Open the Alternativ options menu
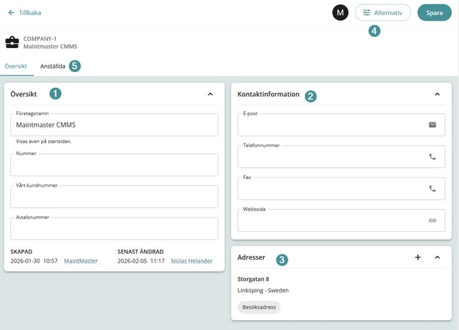This screenshot has width=459, height=330. click(x=383, y=12)
